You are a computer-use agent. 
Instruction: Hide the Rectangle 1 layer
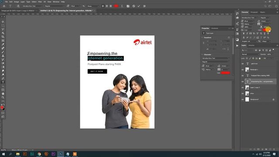click(x=242, y=70)
